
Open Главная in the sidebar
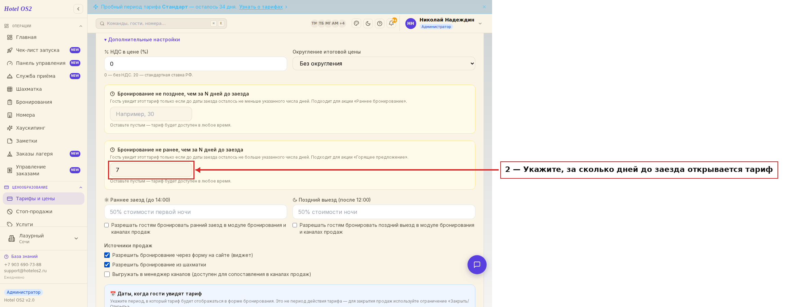tap(44, 37)
